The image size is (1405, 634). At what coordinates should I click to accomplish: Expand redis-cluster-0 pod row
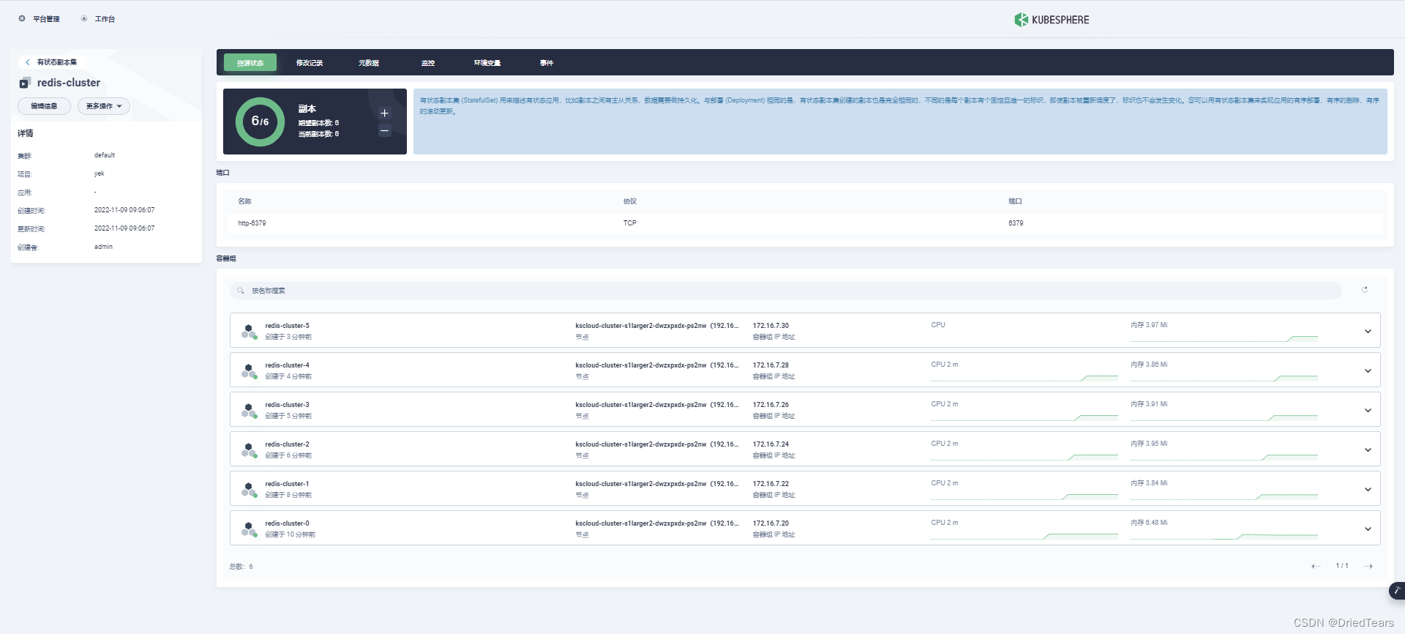pyautogui.click(x=1368, y=529)
